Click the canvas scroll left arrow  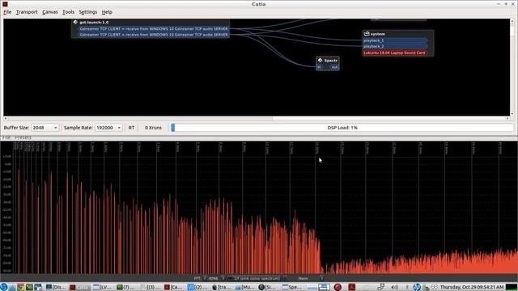[x=6, y=118]
